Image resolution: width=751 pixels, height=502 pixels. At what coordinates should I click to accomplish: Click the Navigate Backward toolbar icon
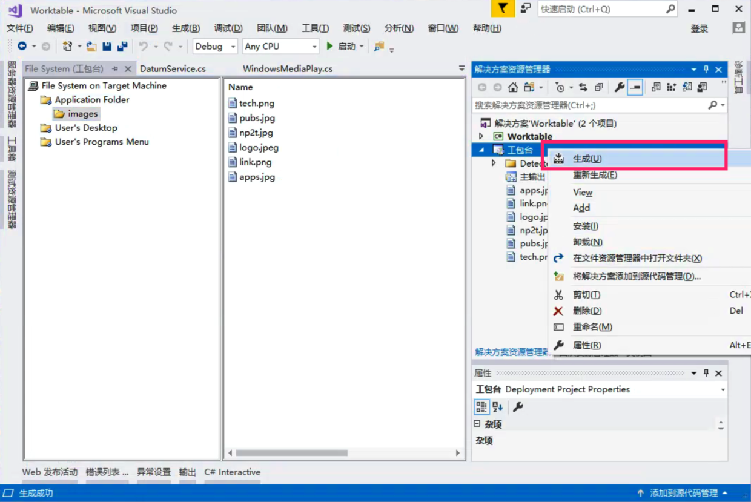click(x=22, y=46)
